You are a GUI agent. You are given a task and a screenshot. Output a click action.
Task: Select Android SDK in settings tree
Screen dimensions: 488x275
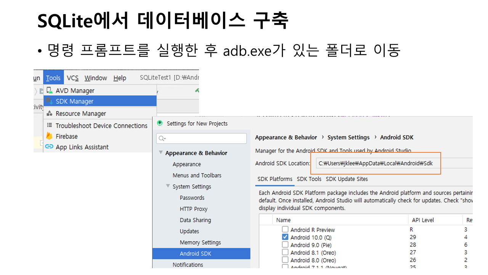coord(195,254)
